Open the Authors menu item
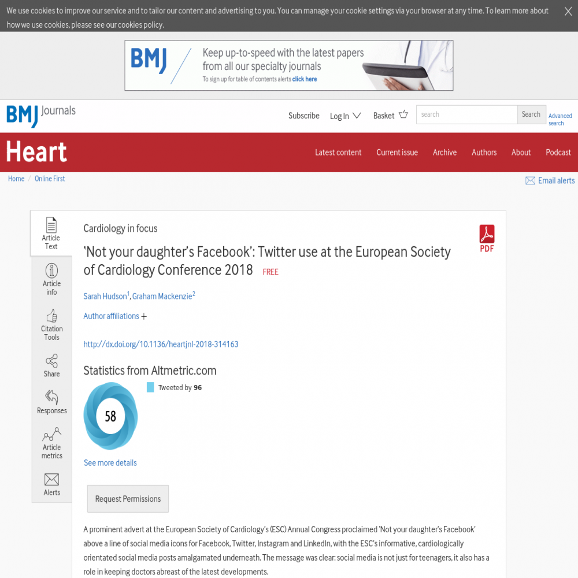 coord(484,152)
